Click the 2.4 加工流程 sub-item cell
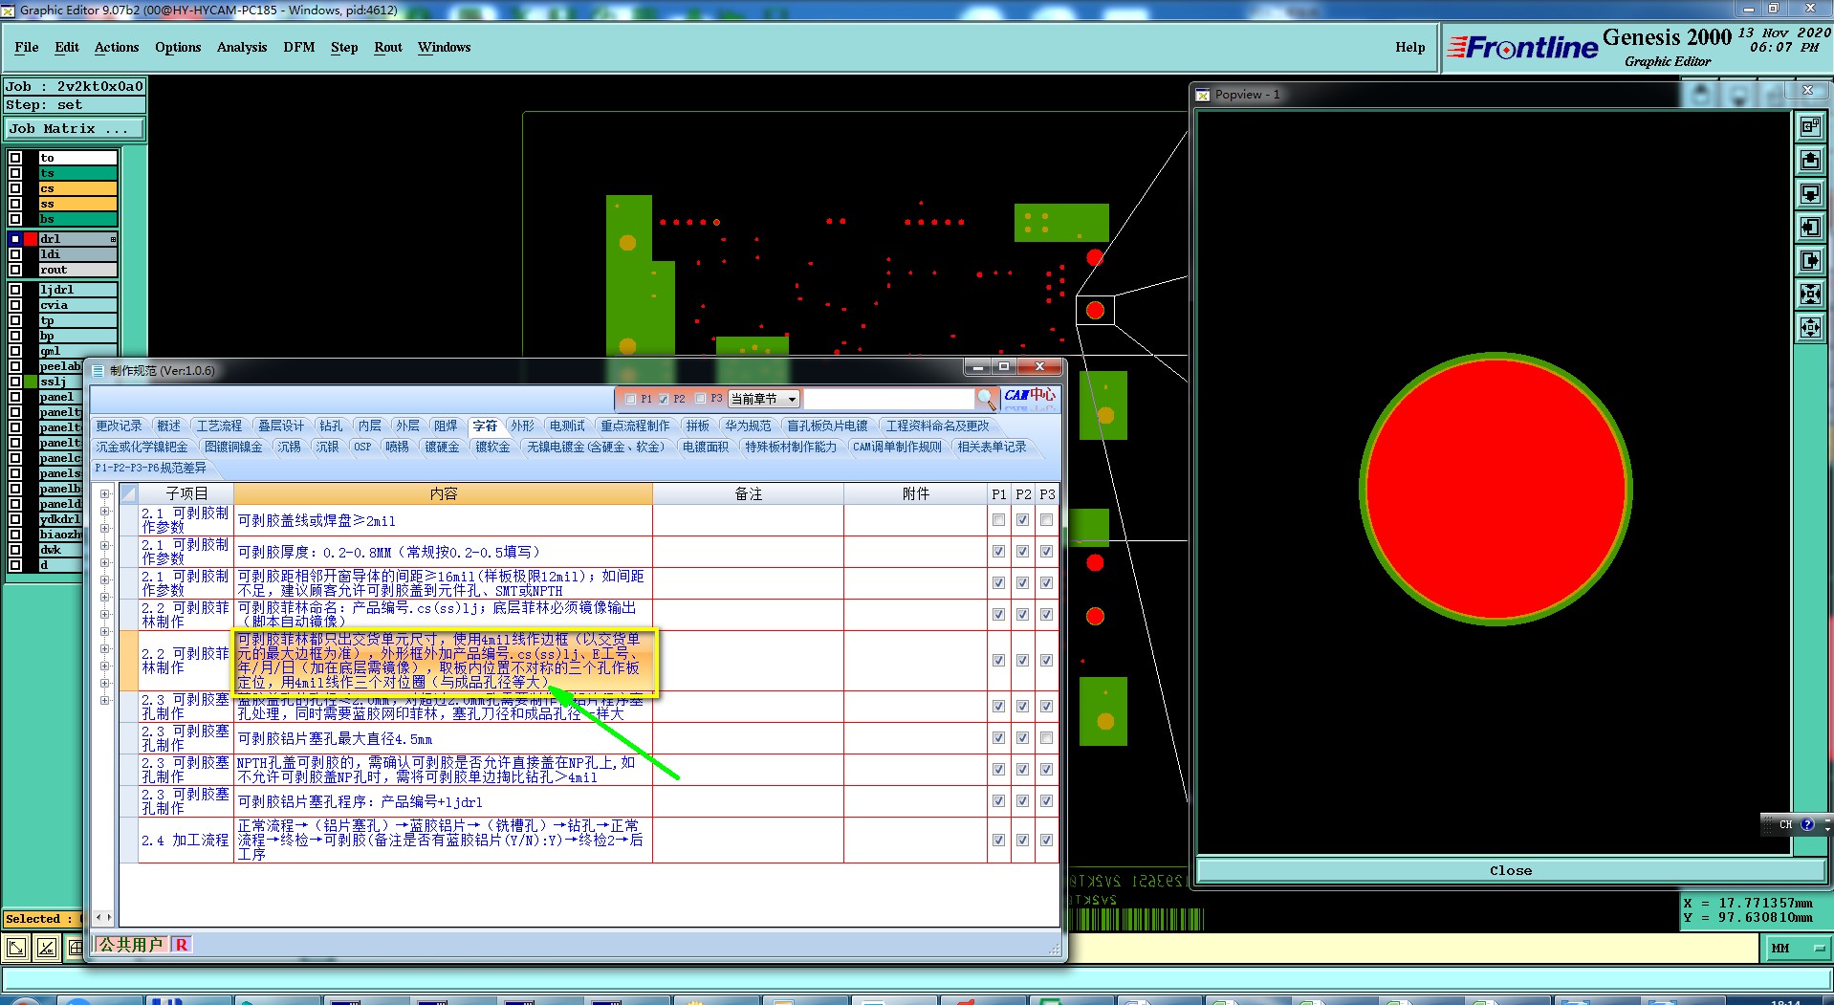Screen dimensions: 1834x1005 (186, 841)
